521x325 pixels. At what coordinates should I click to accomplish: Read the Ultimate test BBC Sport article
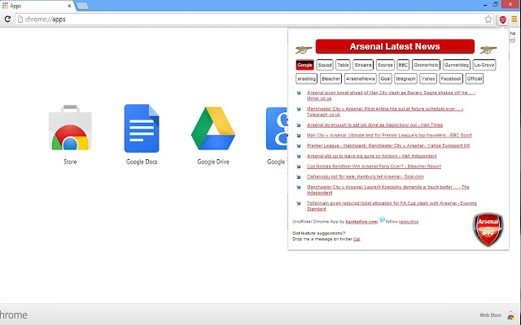pyautogui.click(x=389, y=136)
